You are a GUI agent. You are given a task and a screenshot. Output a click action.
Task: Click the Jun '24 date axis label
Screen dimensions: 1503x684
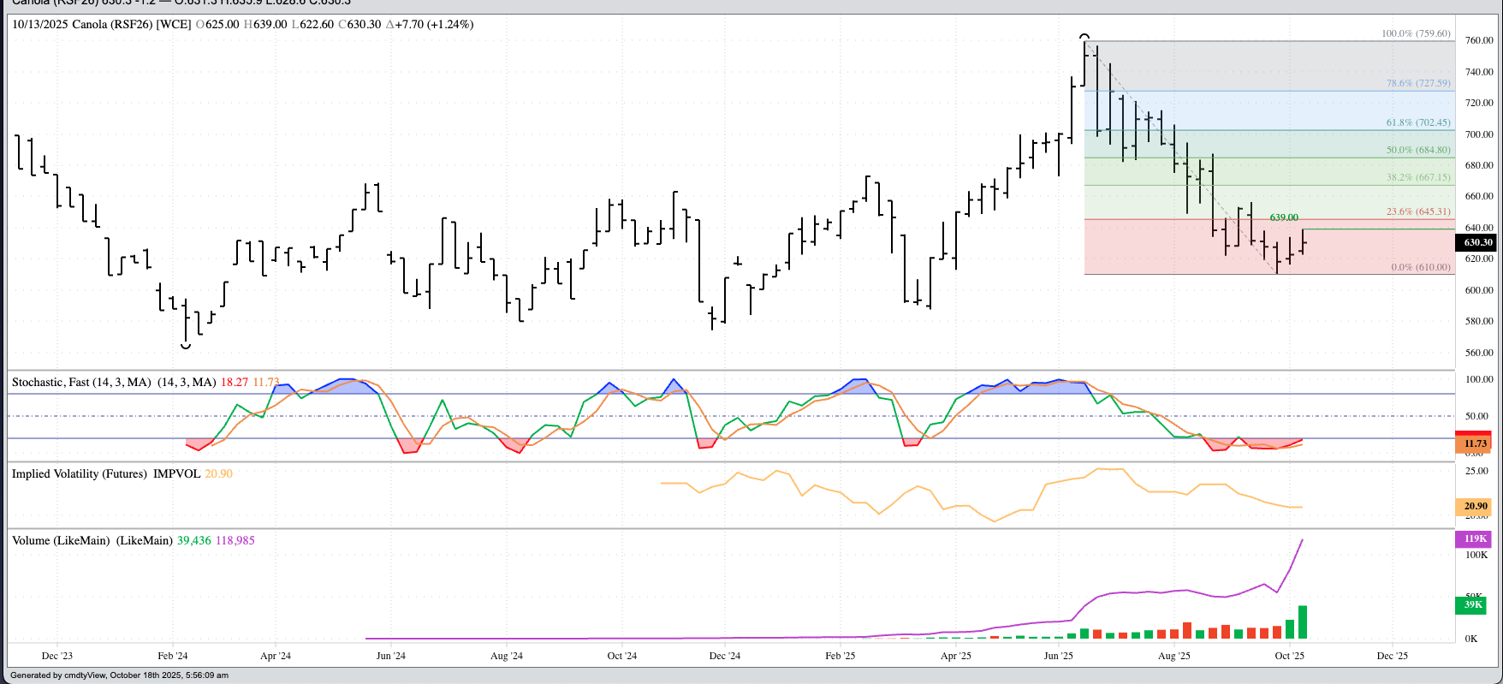390,656
